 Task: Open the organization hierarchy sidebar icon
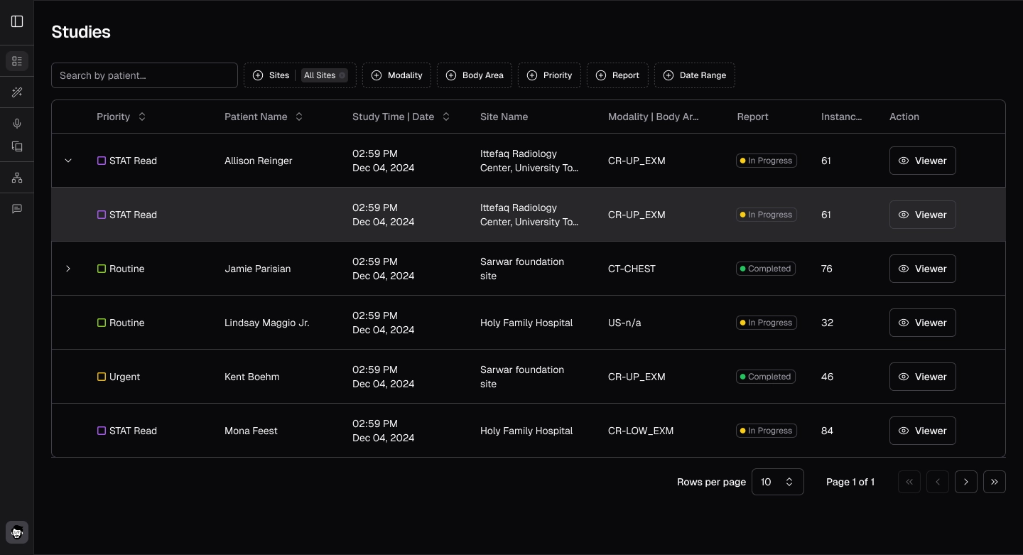17,178
